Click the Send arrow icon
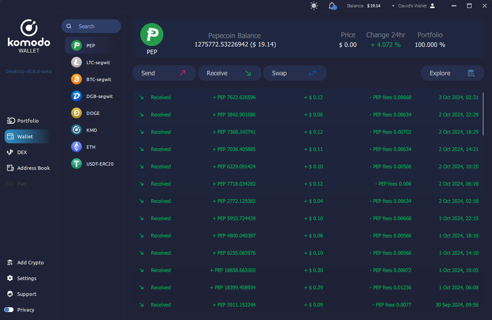 click(x=183, y=73)
